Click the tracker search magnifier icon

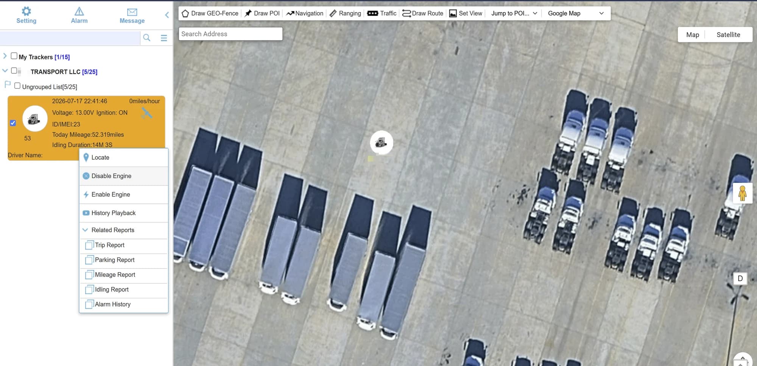tap(147, 37)
